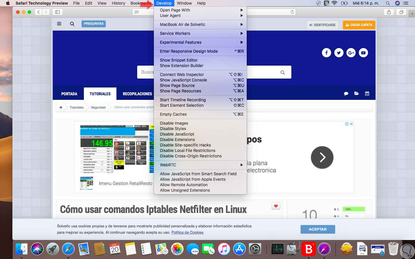Image resolution: width=415 pixels, height=259 pixels.
Task: Expand the Experimental Features submenu
Action: pyautogui.click(x=200, y=42)
